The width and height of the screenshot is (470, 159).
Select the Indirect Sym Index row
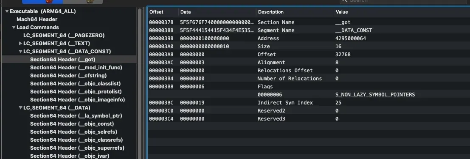(309, 103)
